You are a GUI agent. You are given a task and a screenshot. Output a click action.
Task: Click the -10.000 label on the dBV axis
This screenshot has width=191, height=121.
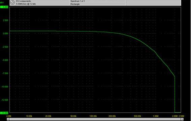(x=5, y=87)
